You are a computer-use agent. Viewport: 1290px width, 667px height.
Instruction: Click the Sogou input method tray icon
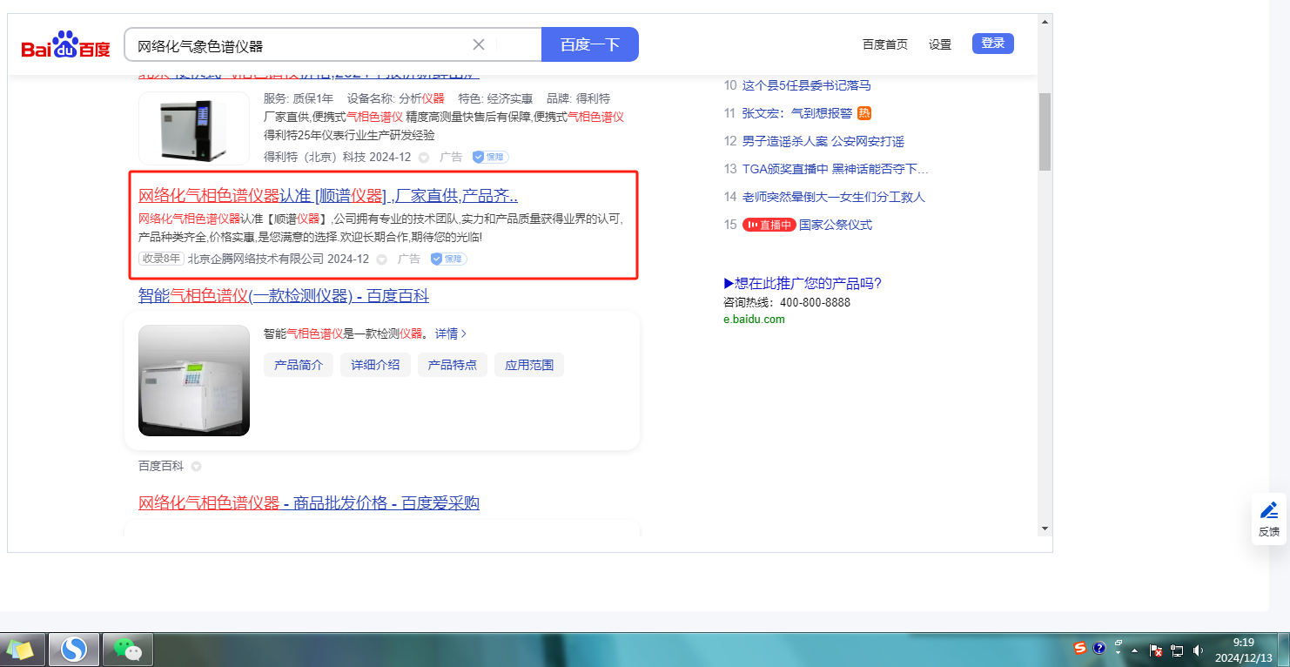(1080, 649)
